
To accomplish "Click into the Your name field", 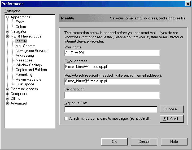I will [112, 53].
